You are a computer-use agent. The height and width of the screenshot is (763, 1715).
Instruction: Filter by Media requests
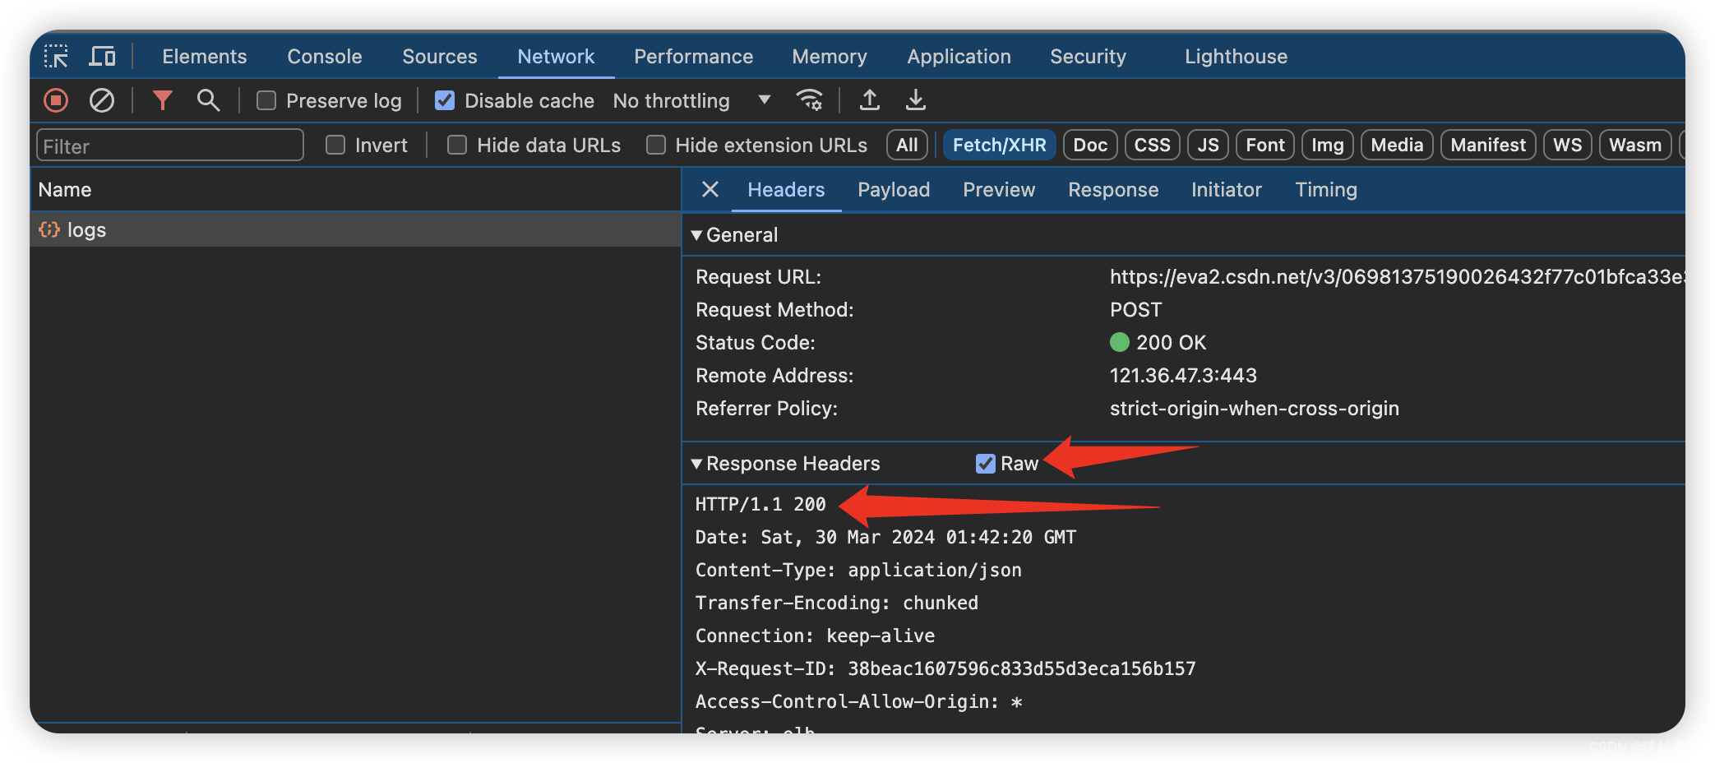pyautogui.click(x=1397, y=146)
